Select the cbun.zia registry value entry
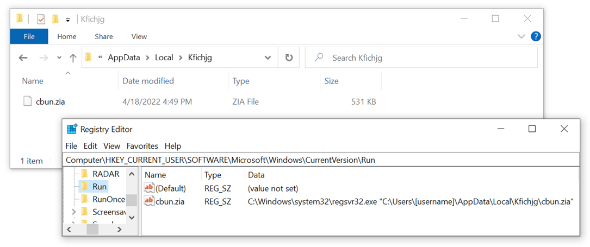The width and height of the screenshot is (590, 247). click(169, 201)
